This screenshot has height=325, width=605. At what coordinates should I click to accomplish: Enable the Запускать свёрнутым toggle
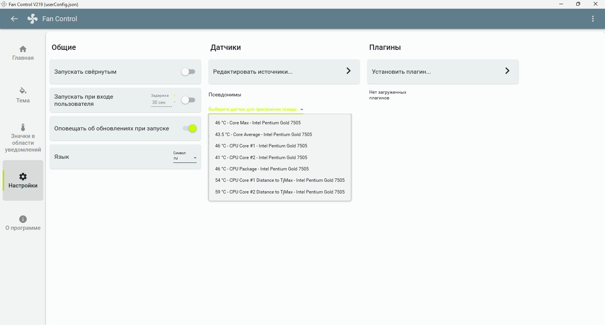click(x=188, y=72)
